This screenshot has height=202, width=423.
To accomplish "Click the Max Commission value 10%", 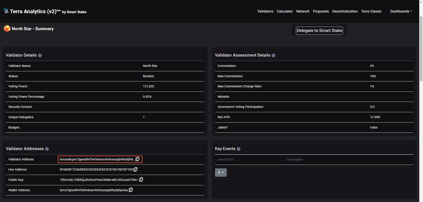I will click(x=373, y=76).
